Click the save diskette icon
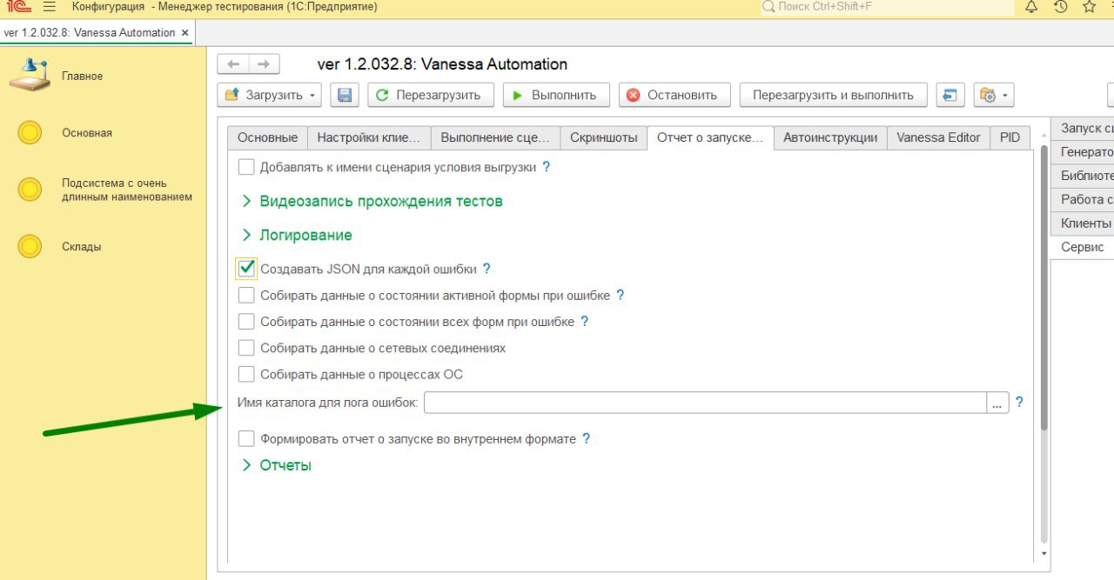Viewport: 1114px width, 580px height. [x=345, y=95]
